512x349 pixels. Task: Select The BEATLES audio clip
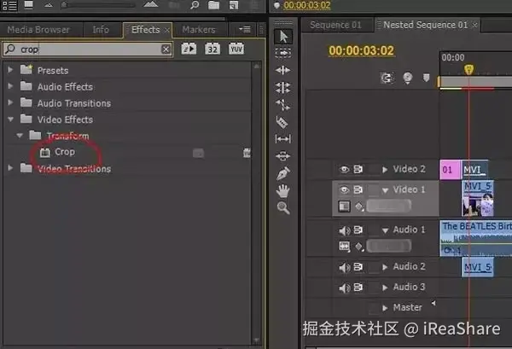476,238
